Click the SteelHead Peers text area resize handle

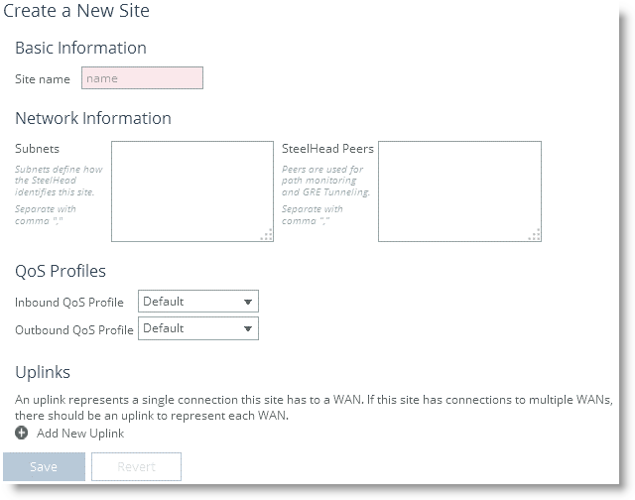535,235
